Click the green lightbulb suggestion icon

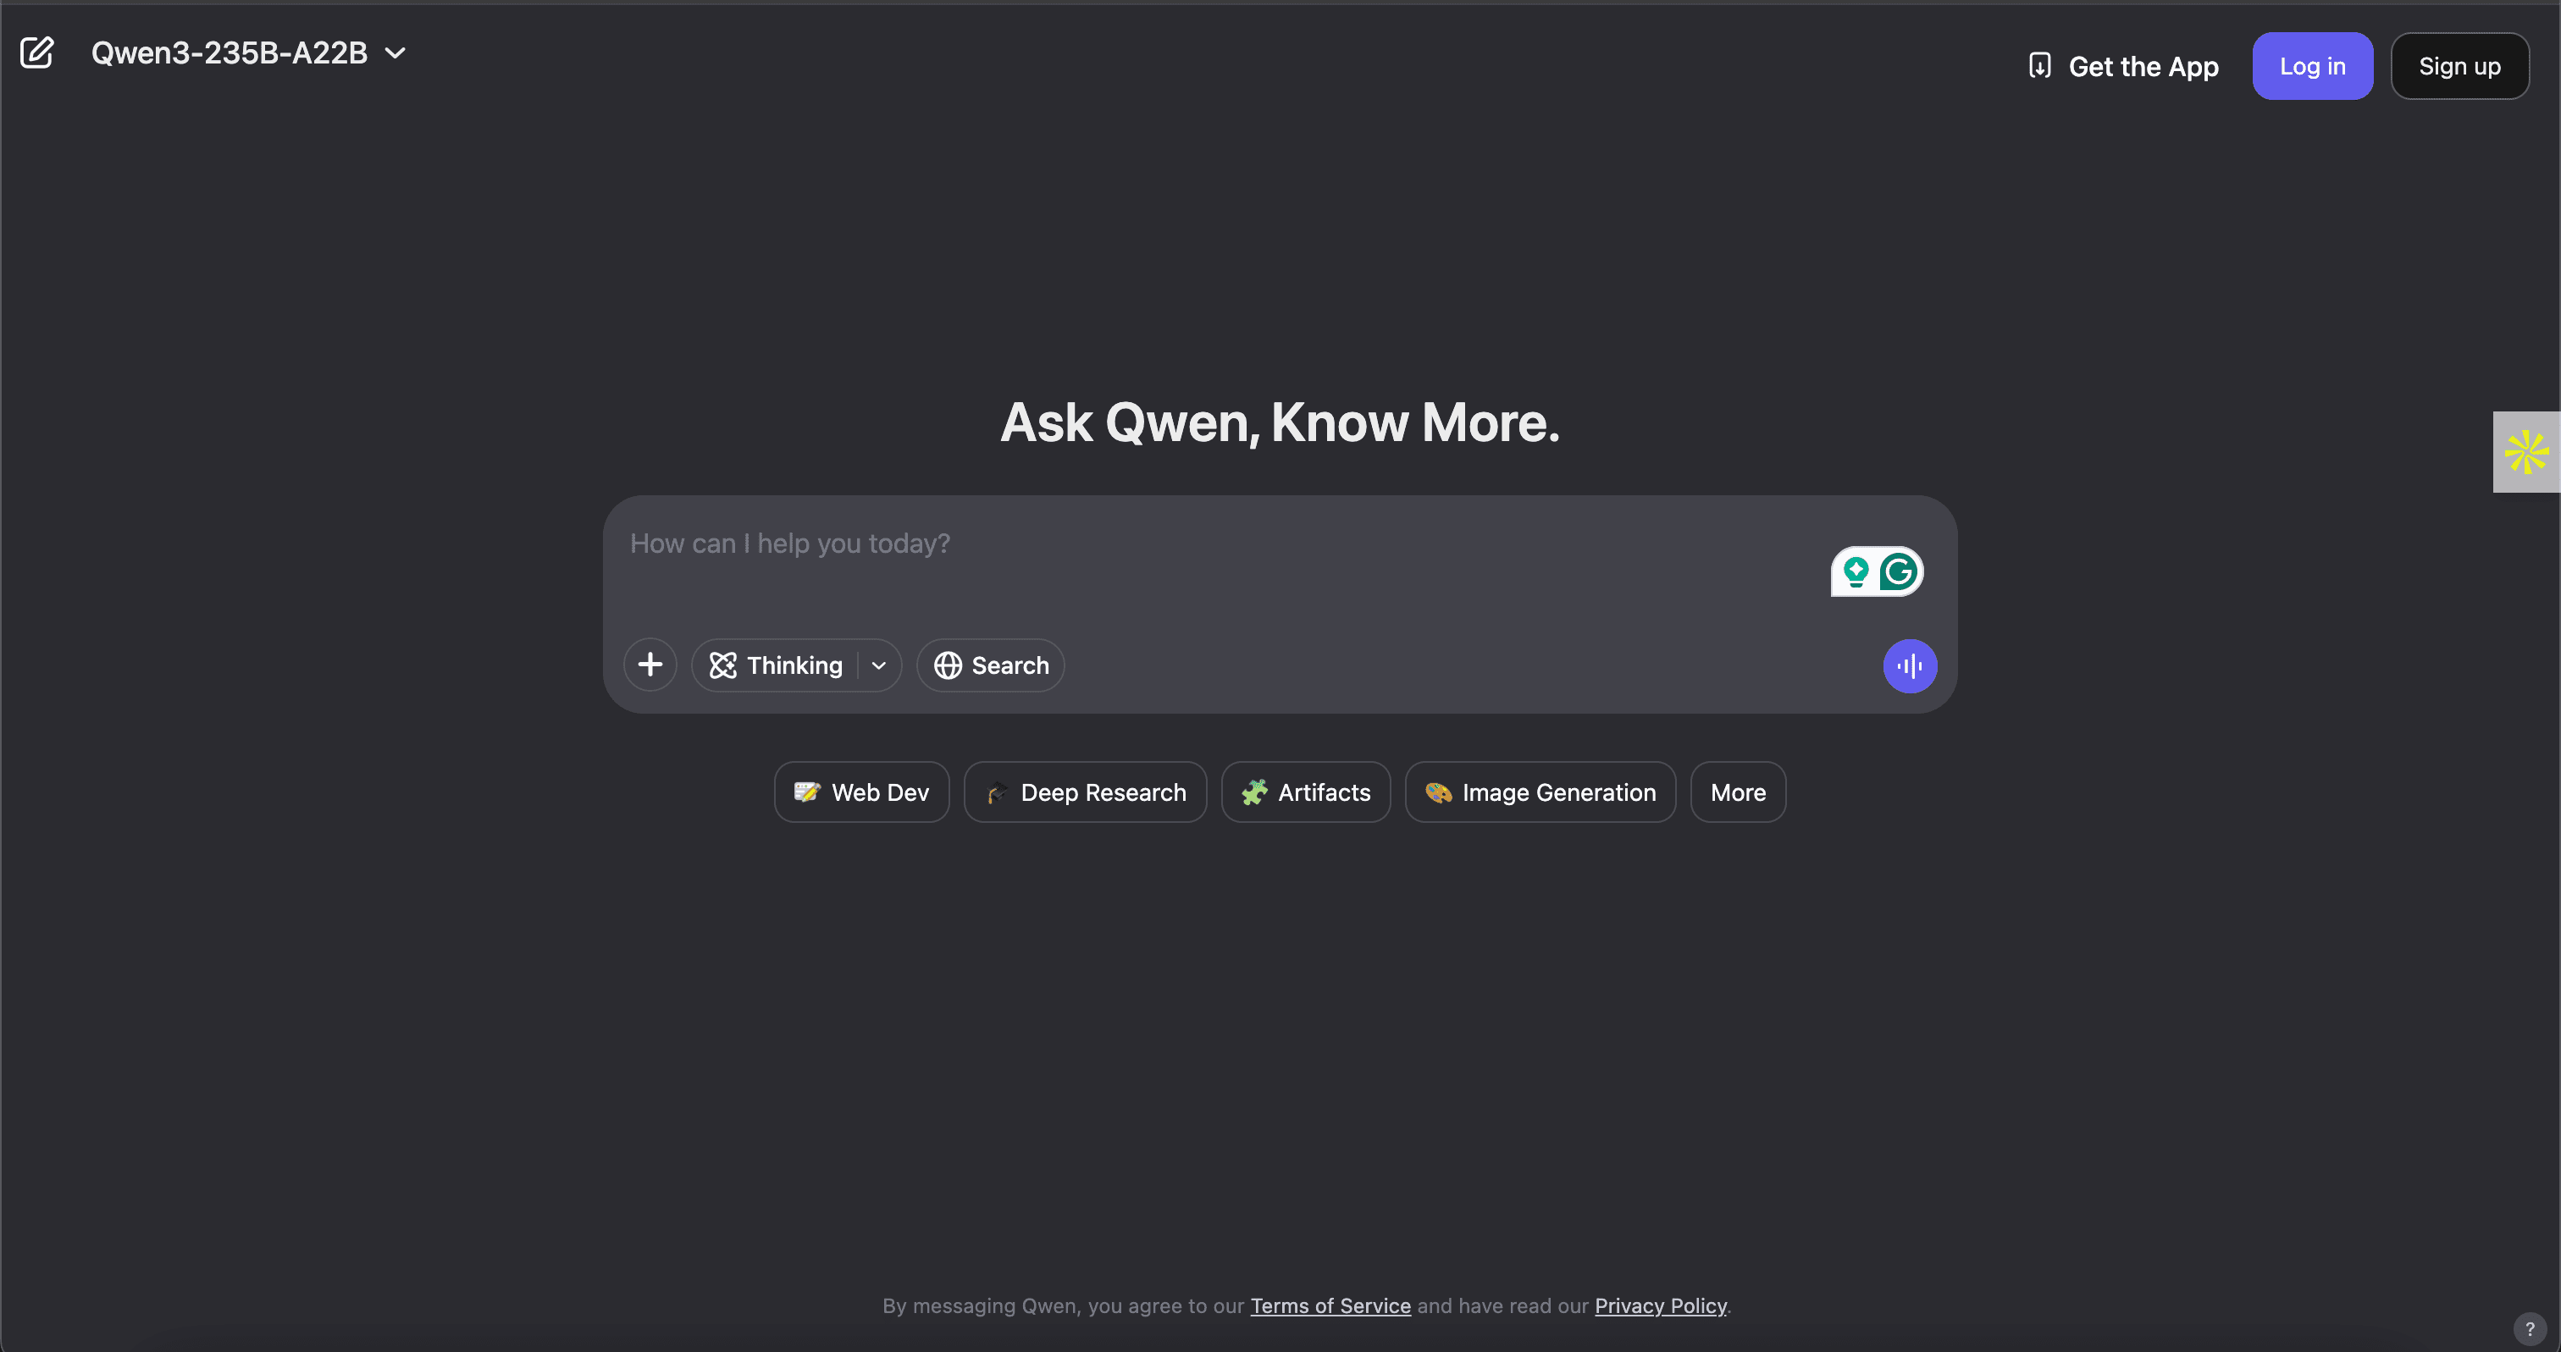pyautogui.click(x=1856, y=571)
